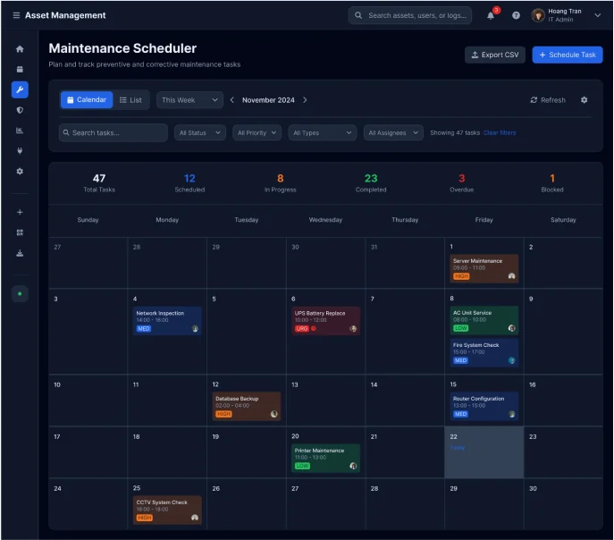Click the Clear filters link
Screen dimensions: 614x540
point(500,132)
